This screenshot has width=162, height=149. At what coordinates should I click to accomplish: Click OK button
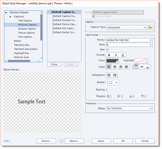[123, 141]
